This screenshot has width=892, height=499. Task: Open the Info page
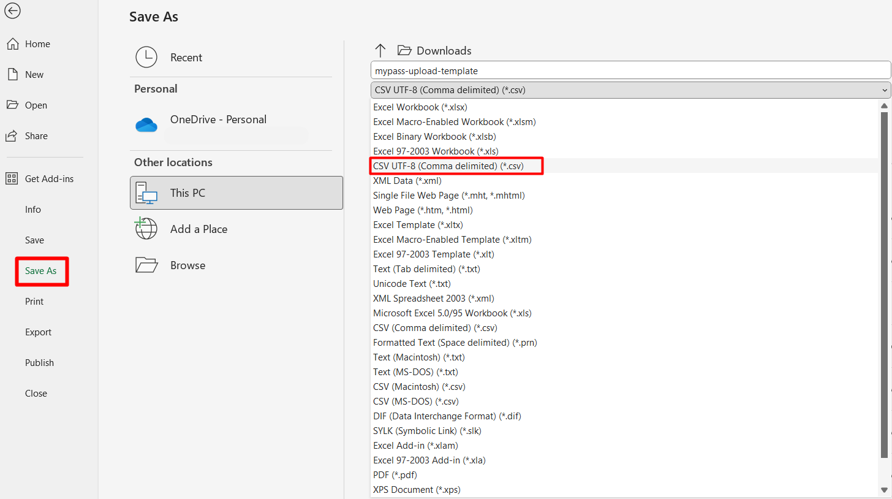pos(33,210)
